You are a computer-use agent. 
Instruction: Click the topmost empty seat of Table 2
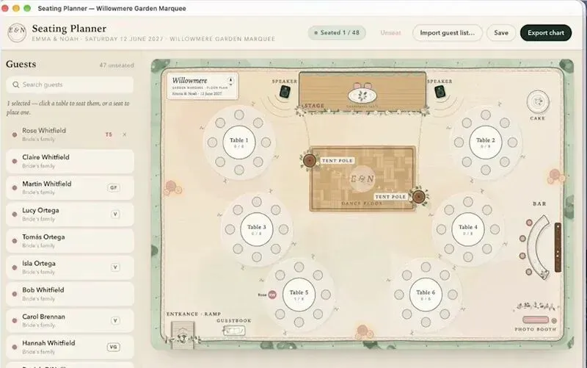(x=486, y=115)
